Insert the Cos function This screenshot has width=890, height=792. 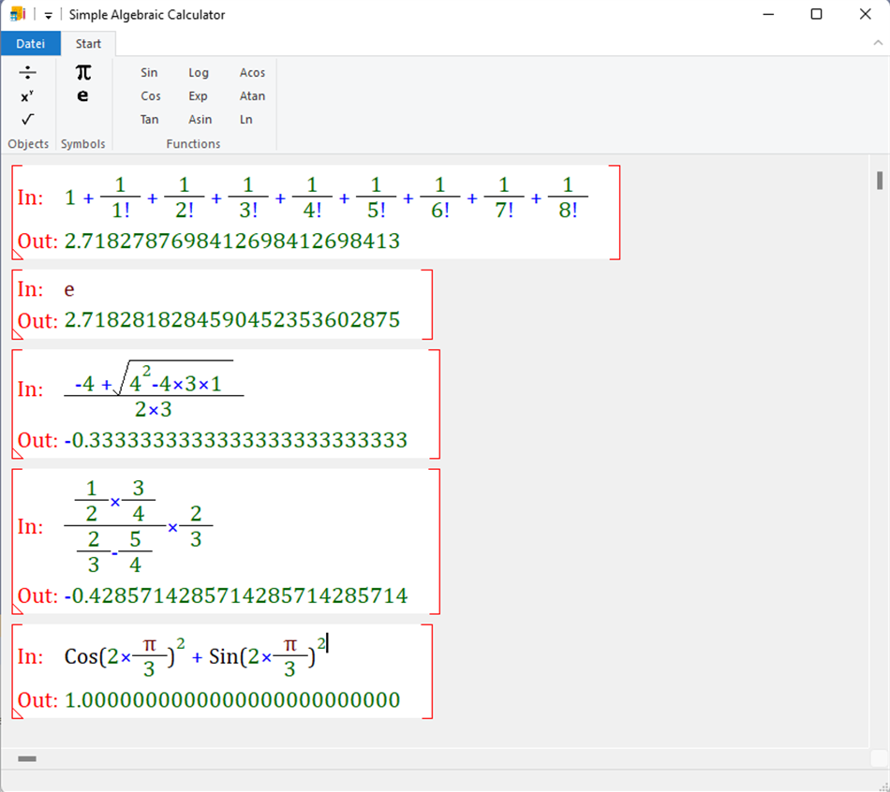tap(150, 95)
